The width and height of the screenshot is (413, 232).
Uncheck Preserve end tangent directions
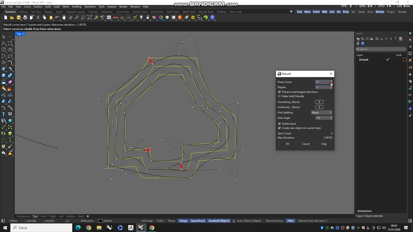tap(279, 92)
